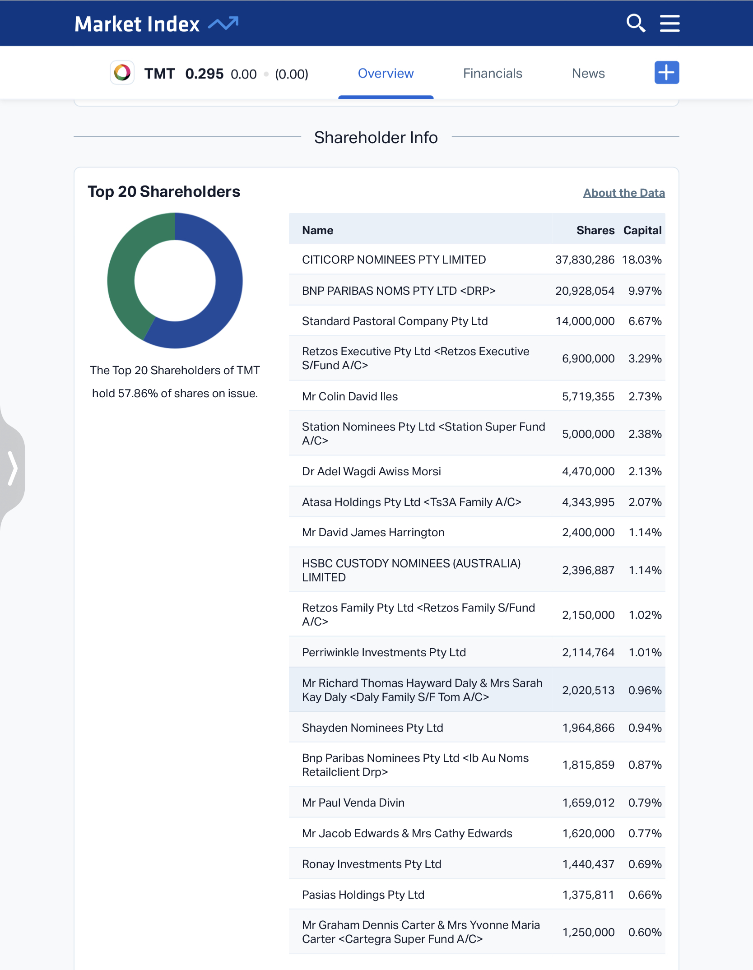Click capital value 18.03%

(x=641, y=260)
